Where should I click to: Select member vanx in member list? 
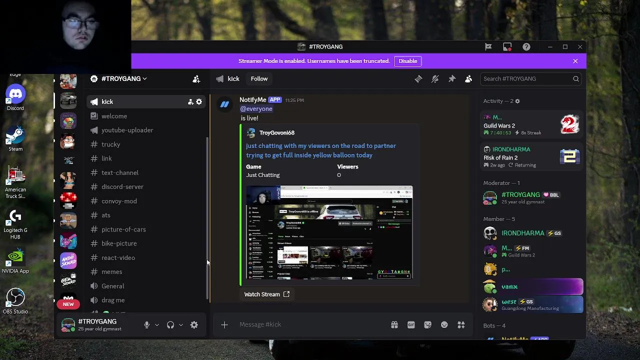[531, 287]
